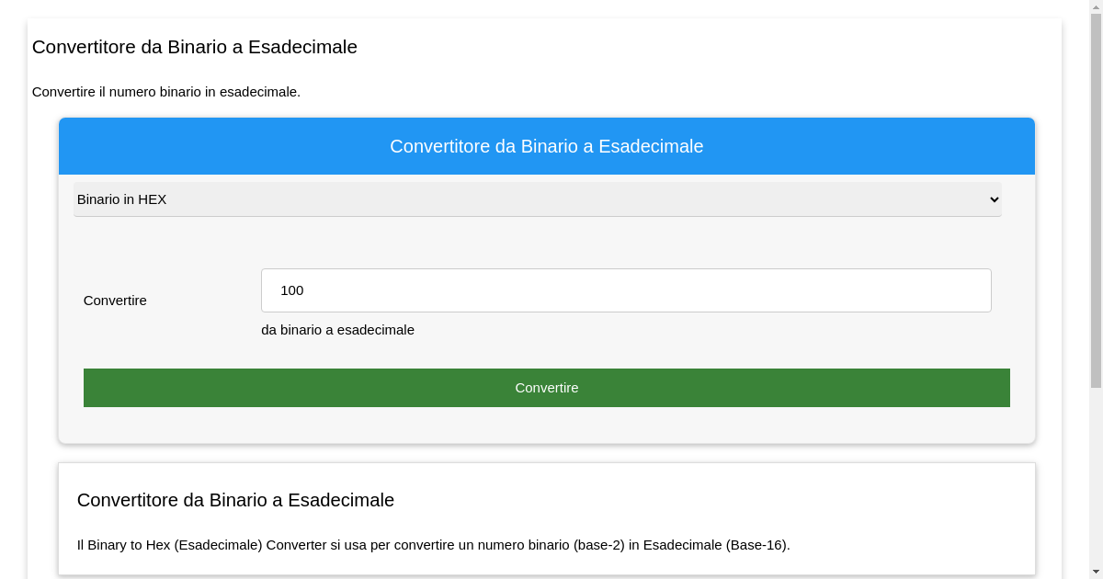
Task: Activate the Convertire submit action
Action: click(547, 388)
